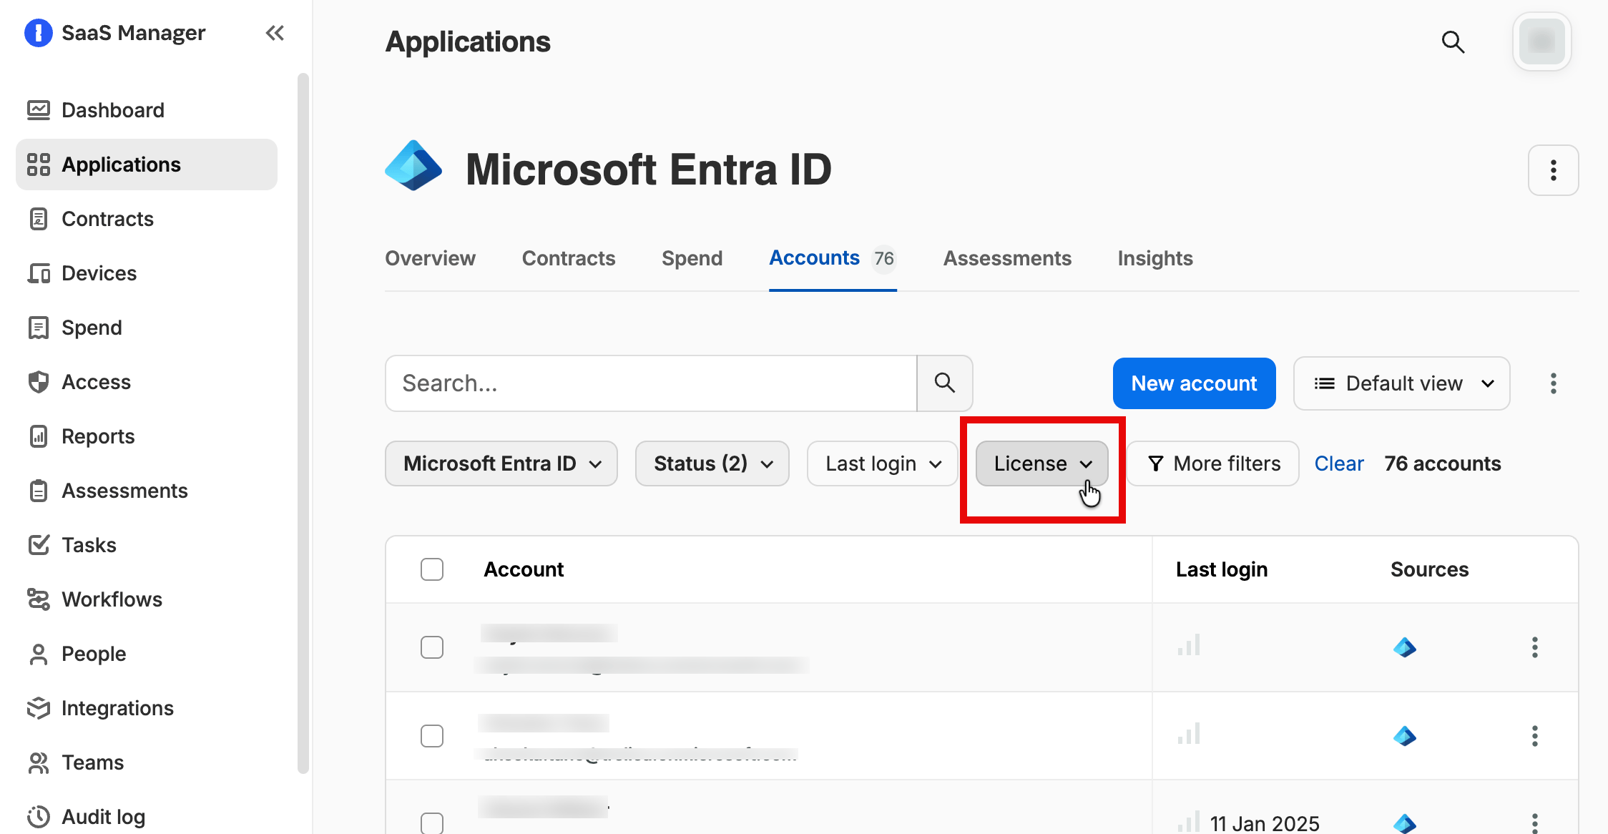The width and height of the screenshot is (1608, 834).
Task: Open Tasks in the sidebar
Action: [x=147, y=545]
